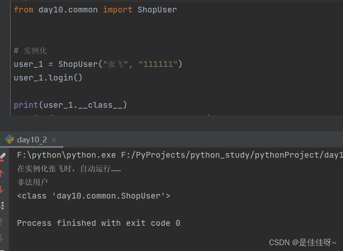Click the 'print' keyword in editor

point(26,105)
